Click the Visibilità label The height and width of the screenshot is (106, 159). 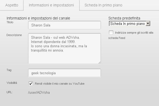pos(12,83)
